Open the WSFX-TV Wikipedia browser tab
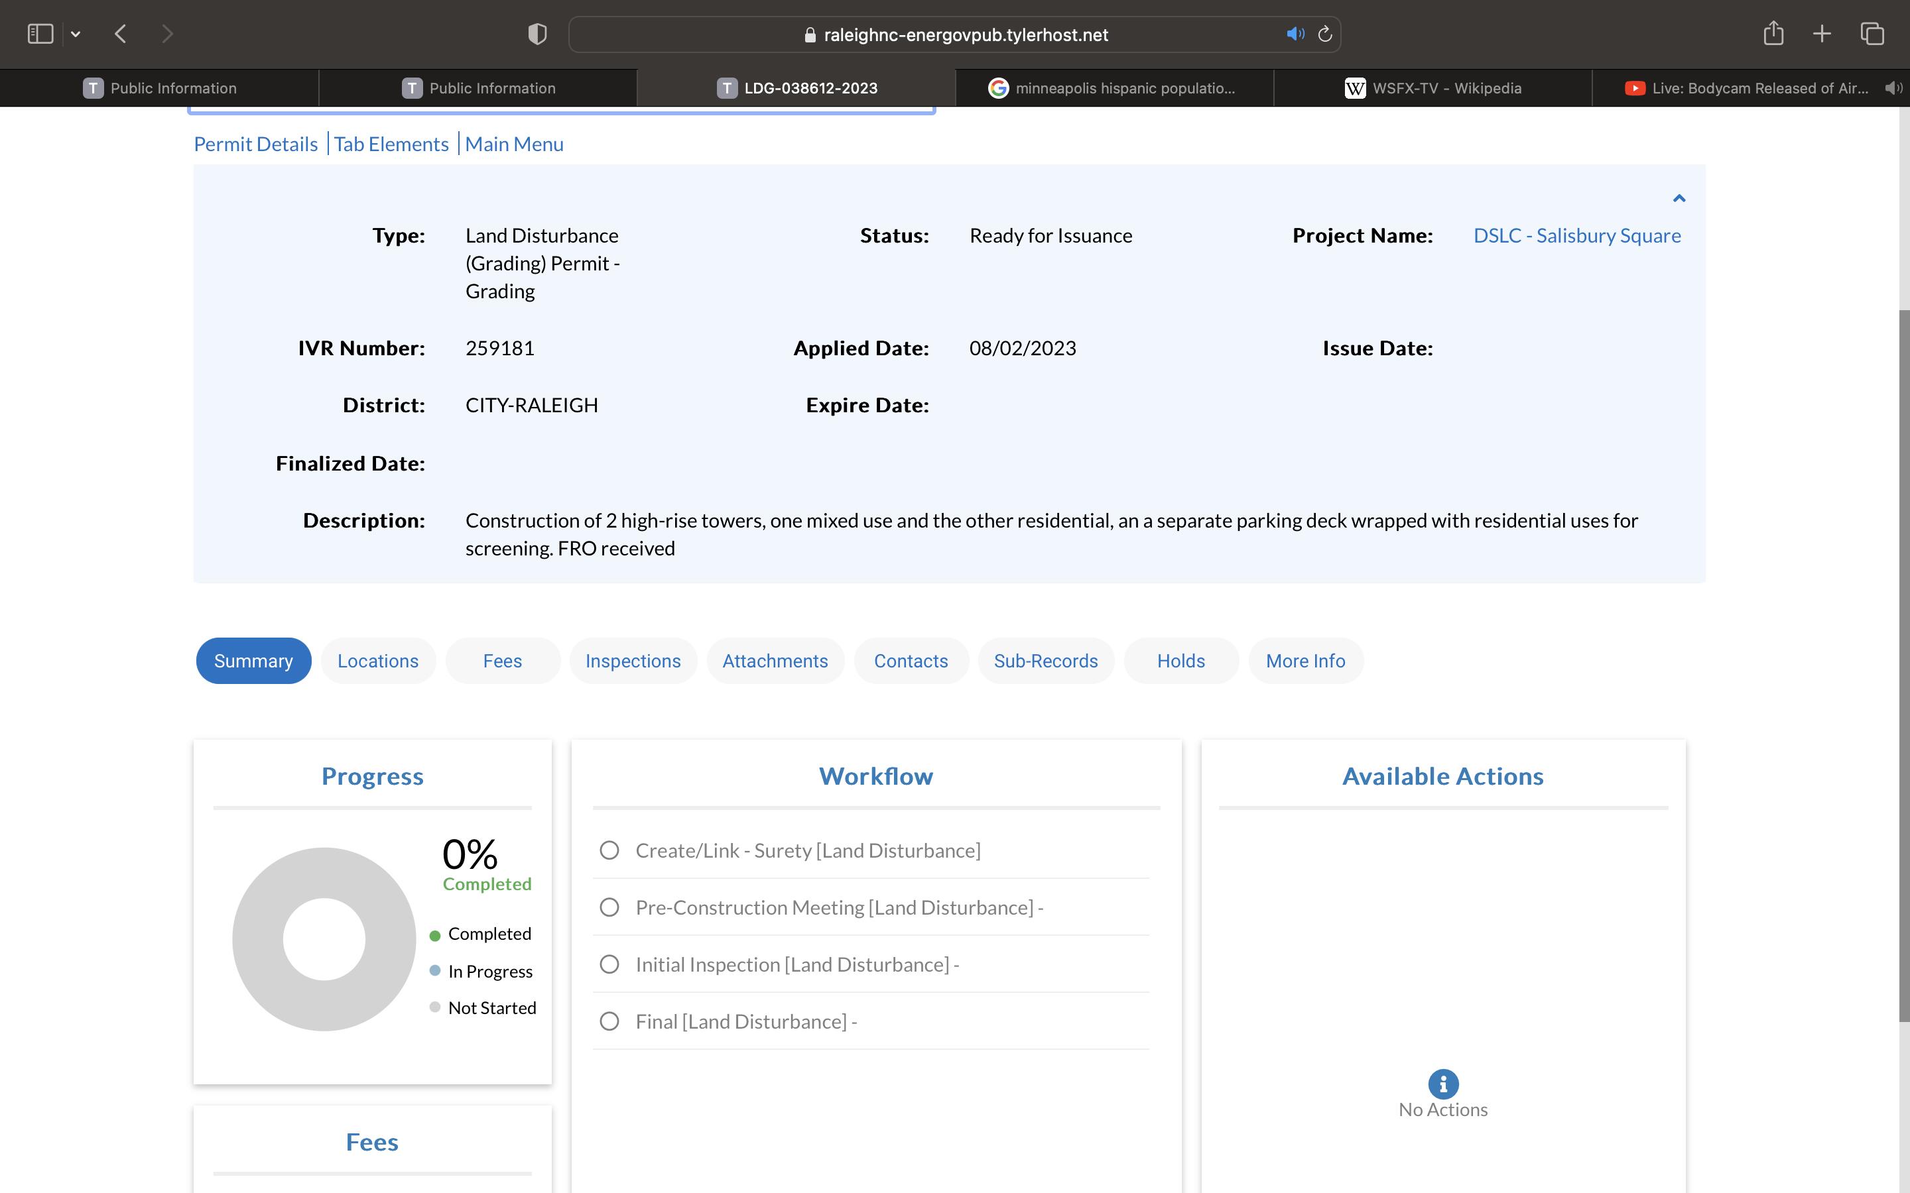 click(x=1432, y=87)
